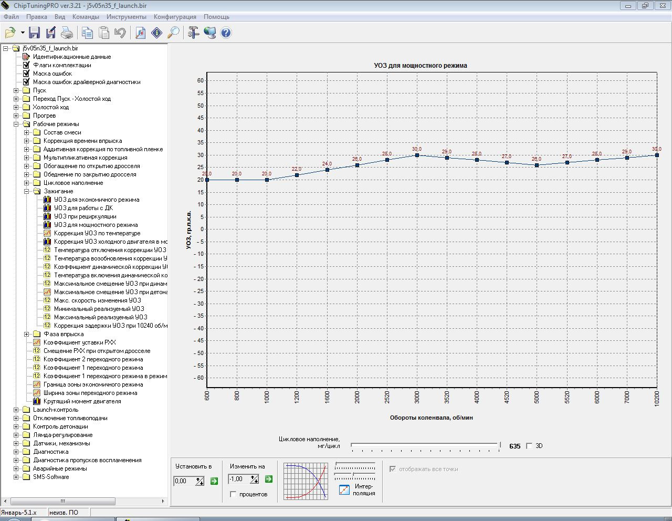672x521 pixels.
Task: Open settings with hammer and wrench icon
Action: [x=193, y=33]
